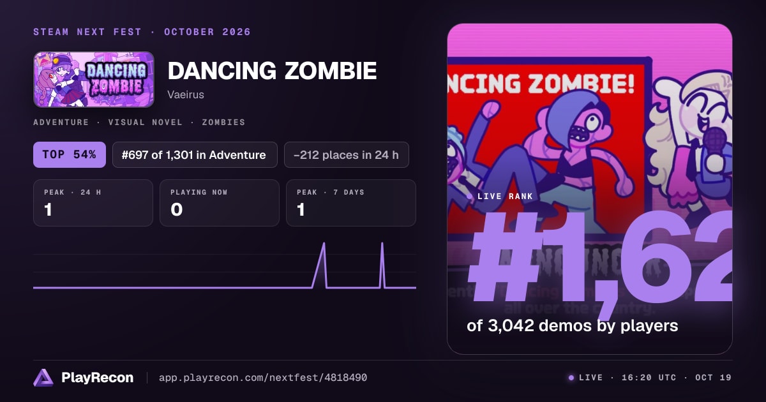Click the PlayRecon triangle logo icon
This screenshot has height=402, width=766.
click(43, 378)
